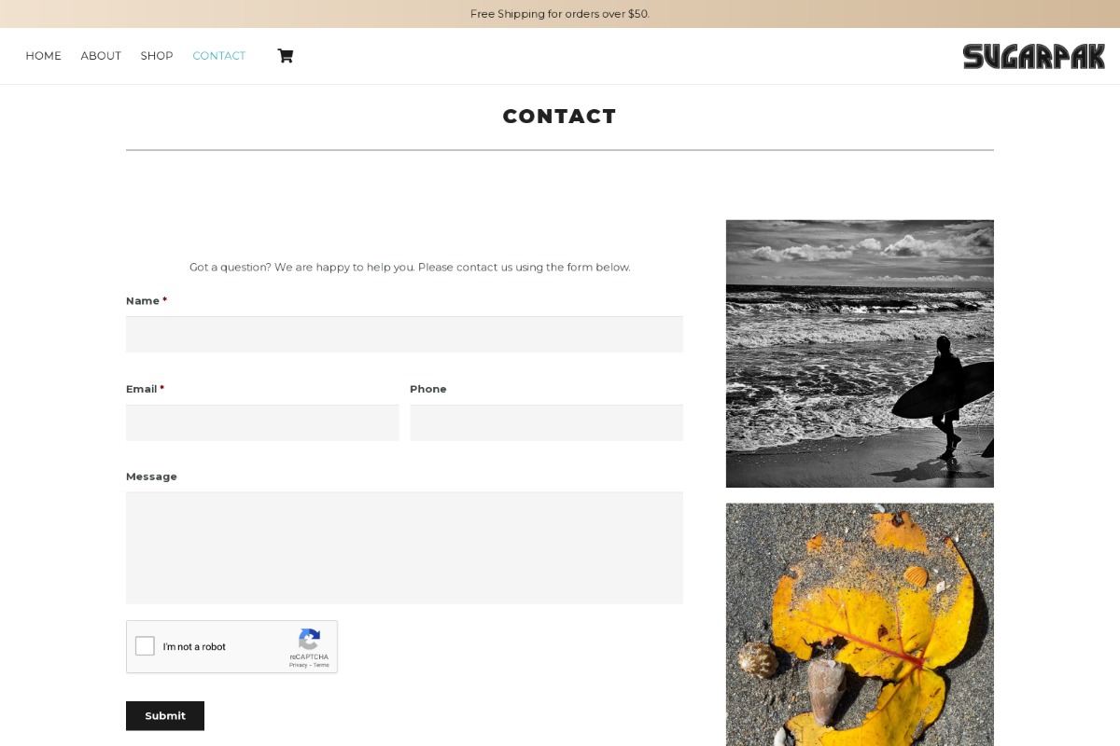Click the black-and-white surfer photo
This screenshot has height=746, width=1120.
[x=860, y=353]
